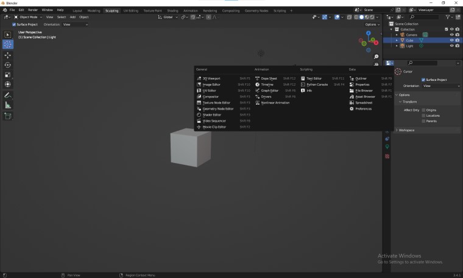Toggle the snap magnet icon
Image resolution: width=463 pixels, height=278 pixels.
[193, 17]
